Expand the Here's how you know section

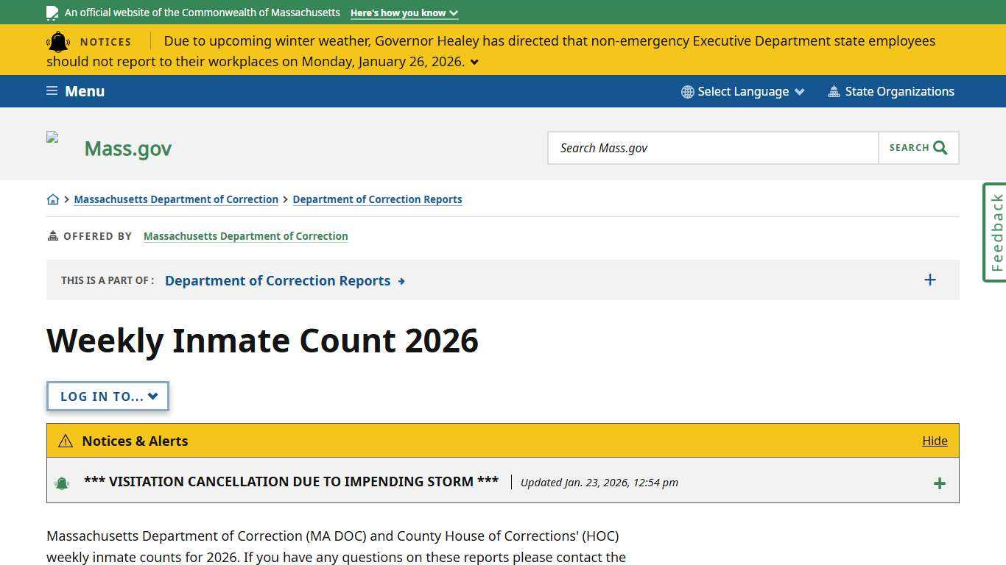point(404,13)
